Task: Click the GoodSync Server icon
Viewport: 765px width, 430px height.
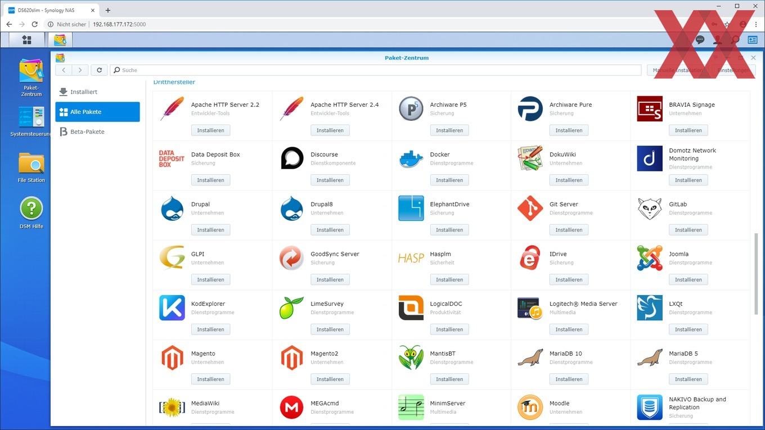Action: coord(292,258)
